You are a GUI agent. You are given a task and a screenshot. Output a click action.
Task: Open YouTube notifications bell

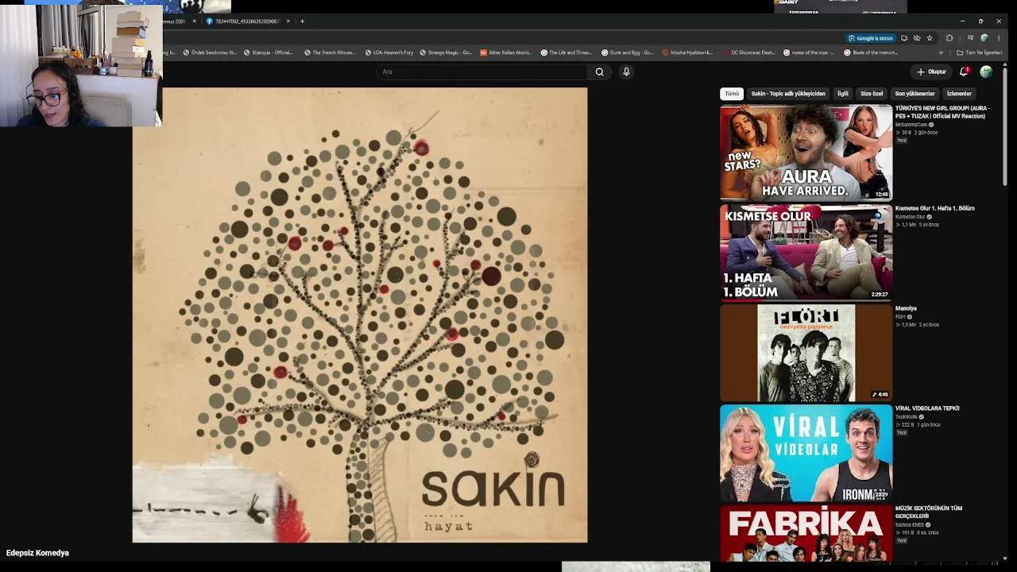pyautogui.click(x=965, y=71)
